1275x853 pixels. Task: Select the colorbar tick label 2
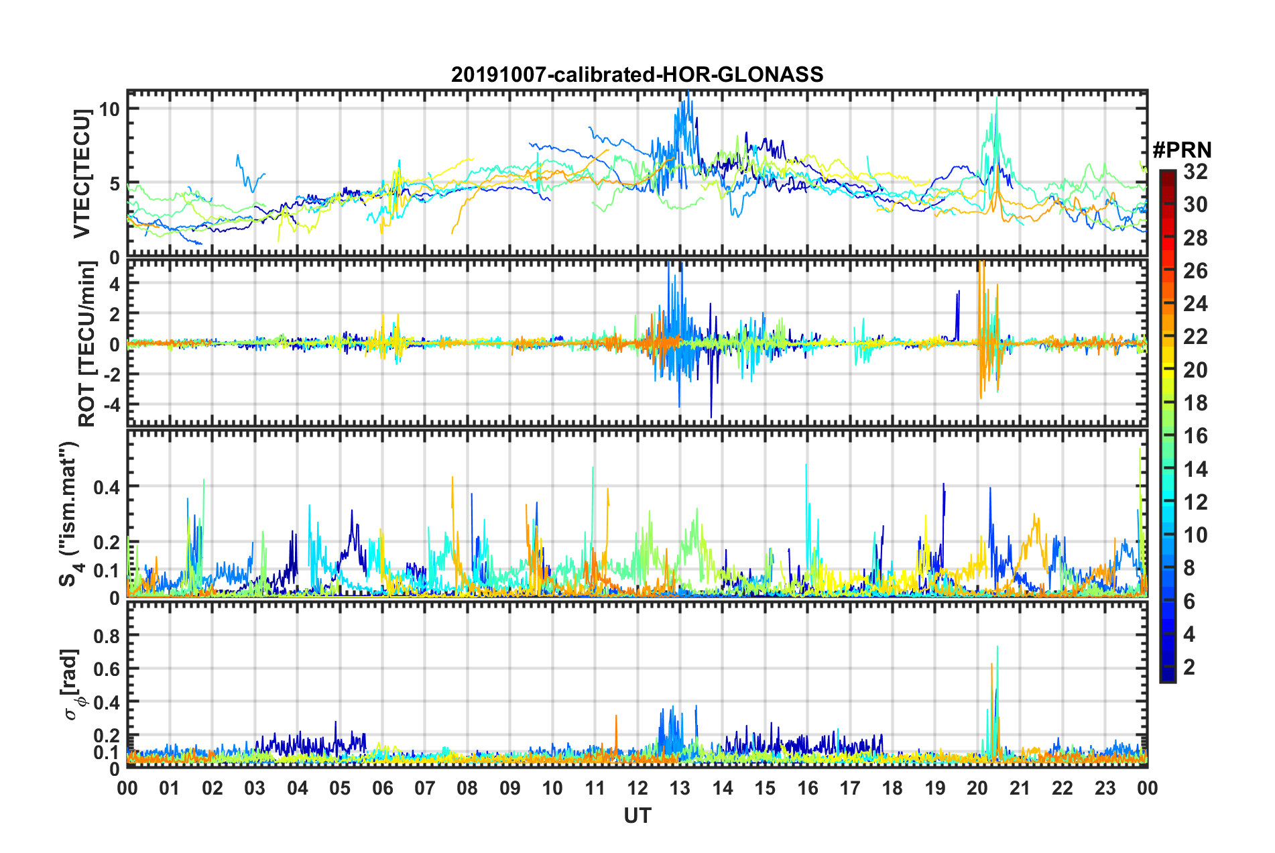point(1189,667)
